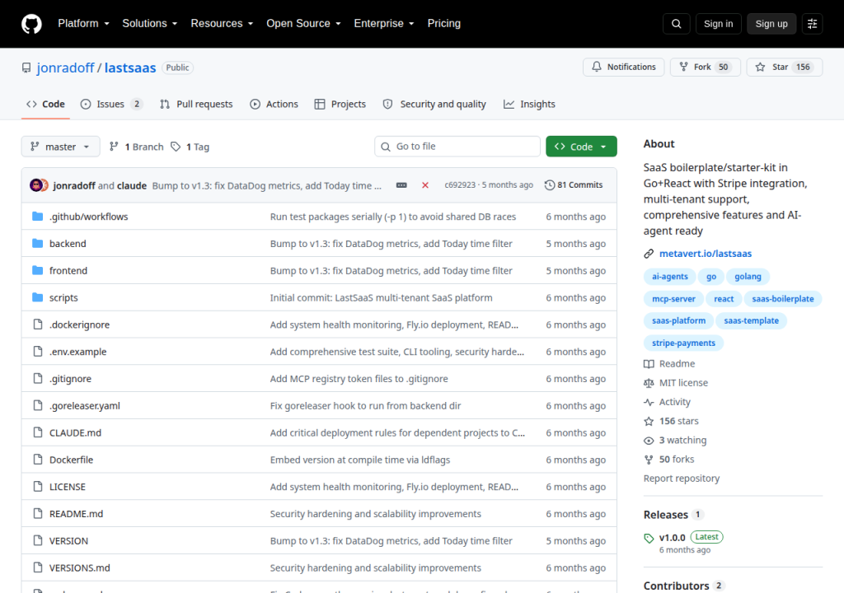Open the Open Source dropdown menu
Image resolution: width=844 pixels, height=593 pixels.
tap(303, 24)
